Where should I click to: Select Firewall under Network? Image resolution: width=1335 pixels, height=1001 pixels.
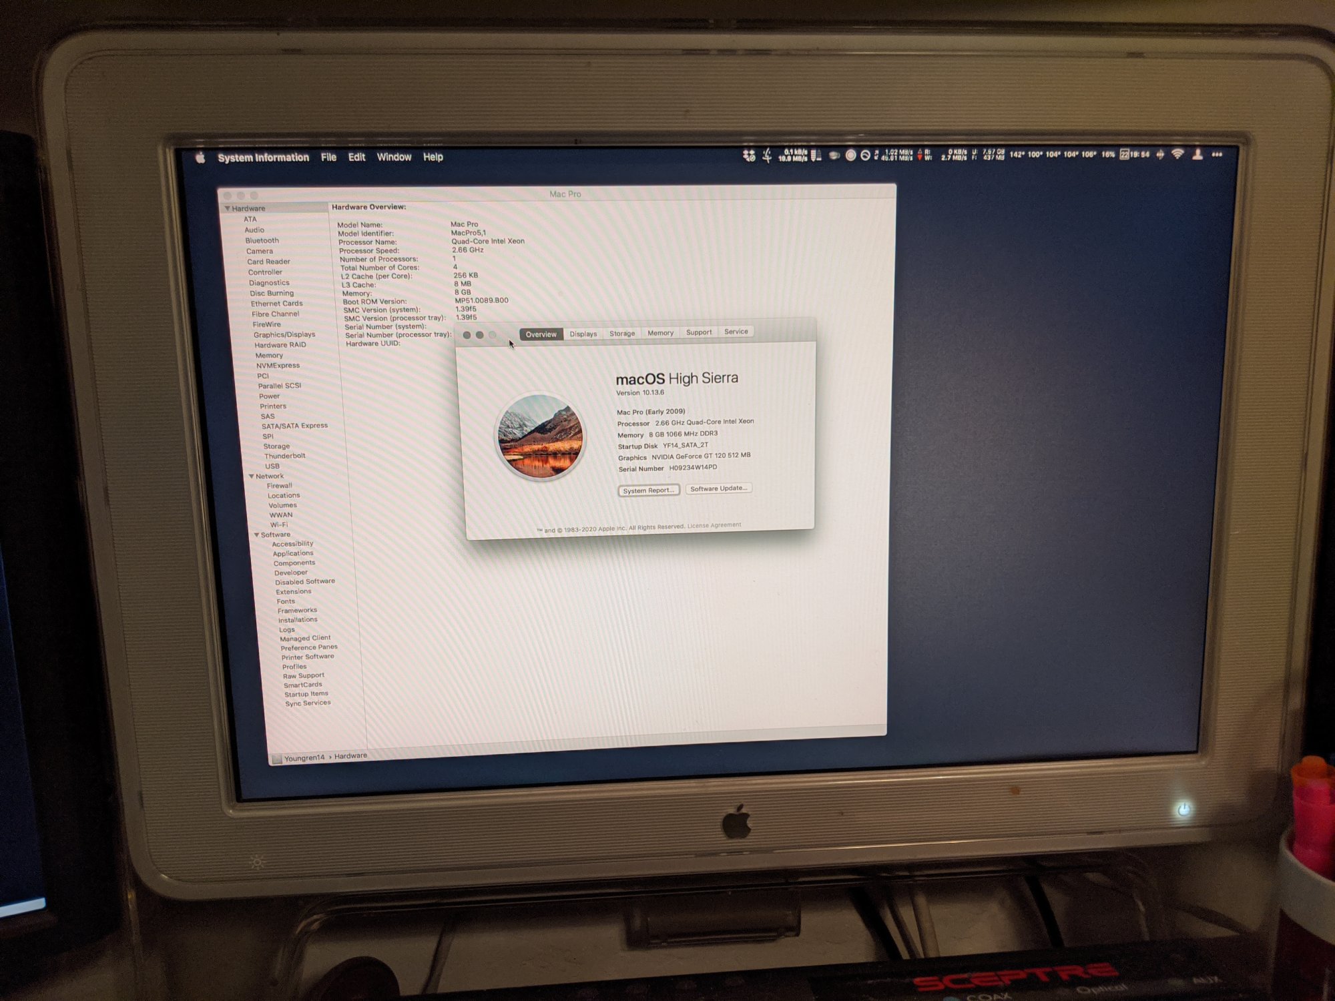[x=280, y=486]
